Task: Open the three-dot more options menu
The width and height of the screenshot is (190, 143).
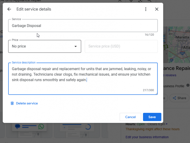Action: coord(146,9)
